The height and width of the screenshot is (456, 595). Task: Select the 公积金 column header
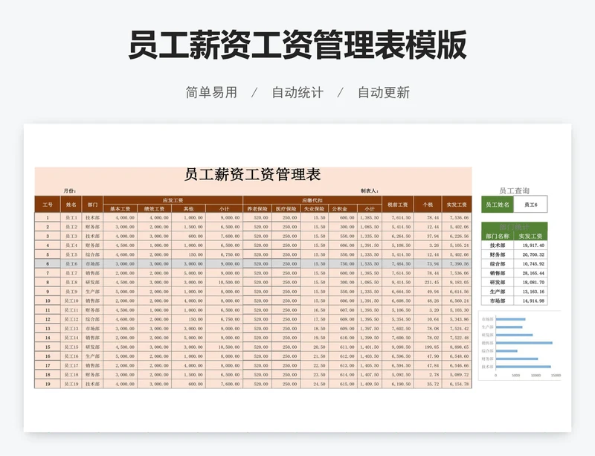click(343, 208)
